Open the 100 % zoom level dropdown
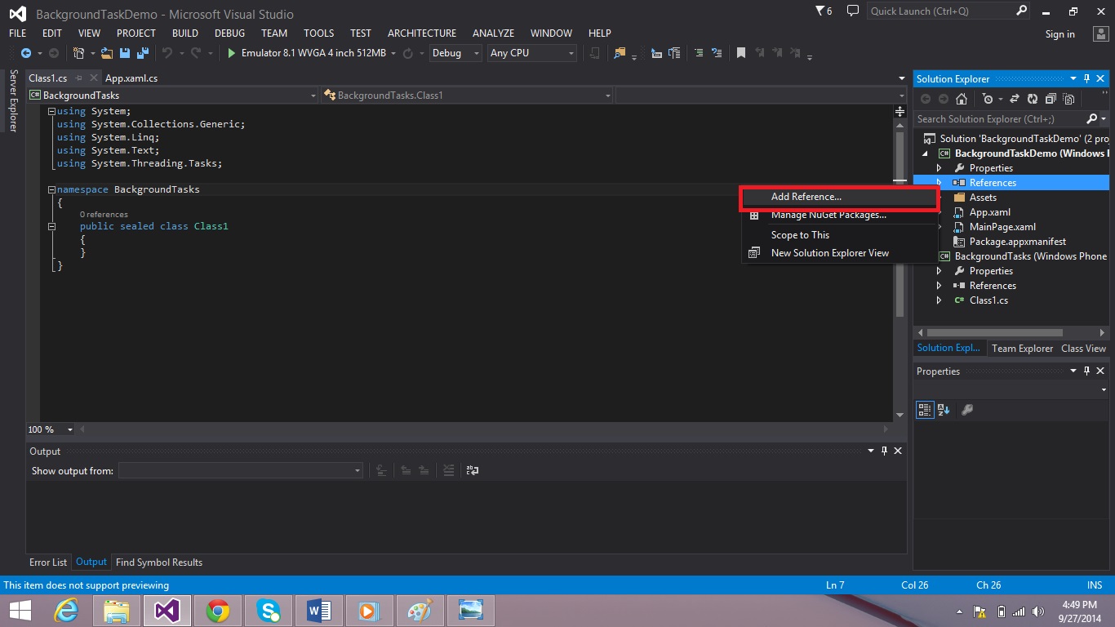The image size is (1115, 627). coord(51,429)
